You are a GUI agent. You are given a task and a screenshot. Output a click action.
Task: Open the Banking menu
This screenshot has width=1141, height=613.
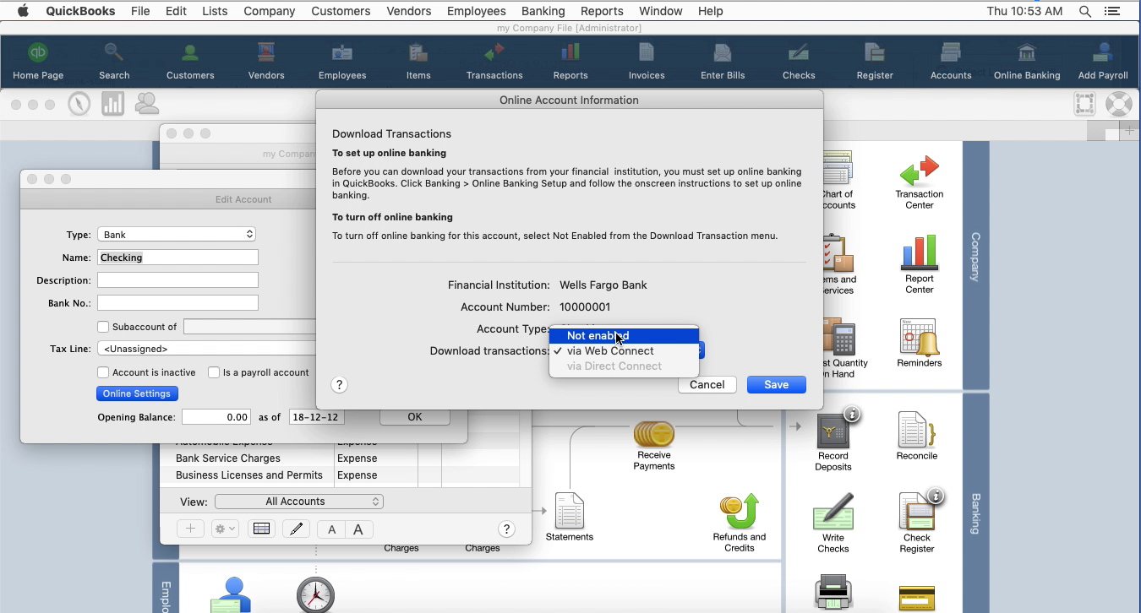pyautogui.click(x=543, y=11)
